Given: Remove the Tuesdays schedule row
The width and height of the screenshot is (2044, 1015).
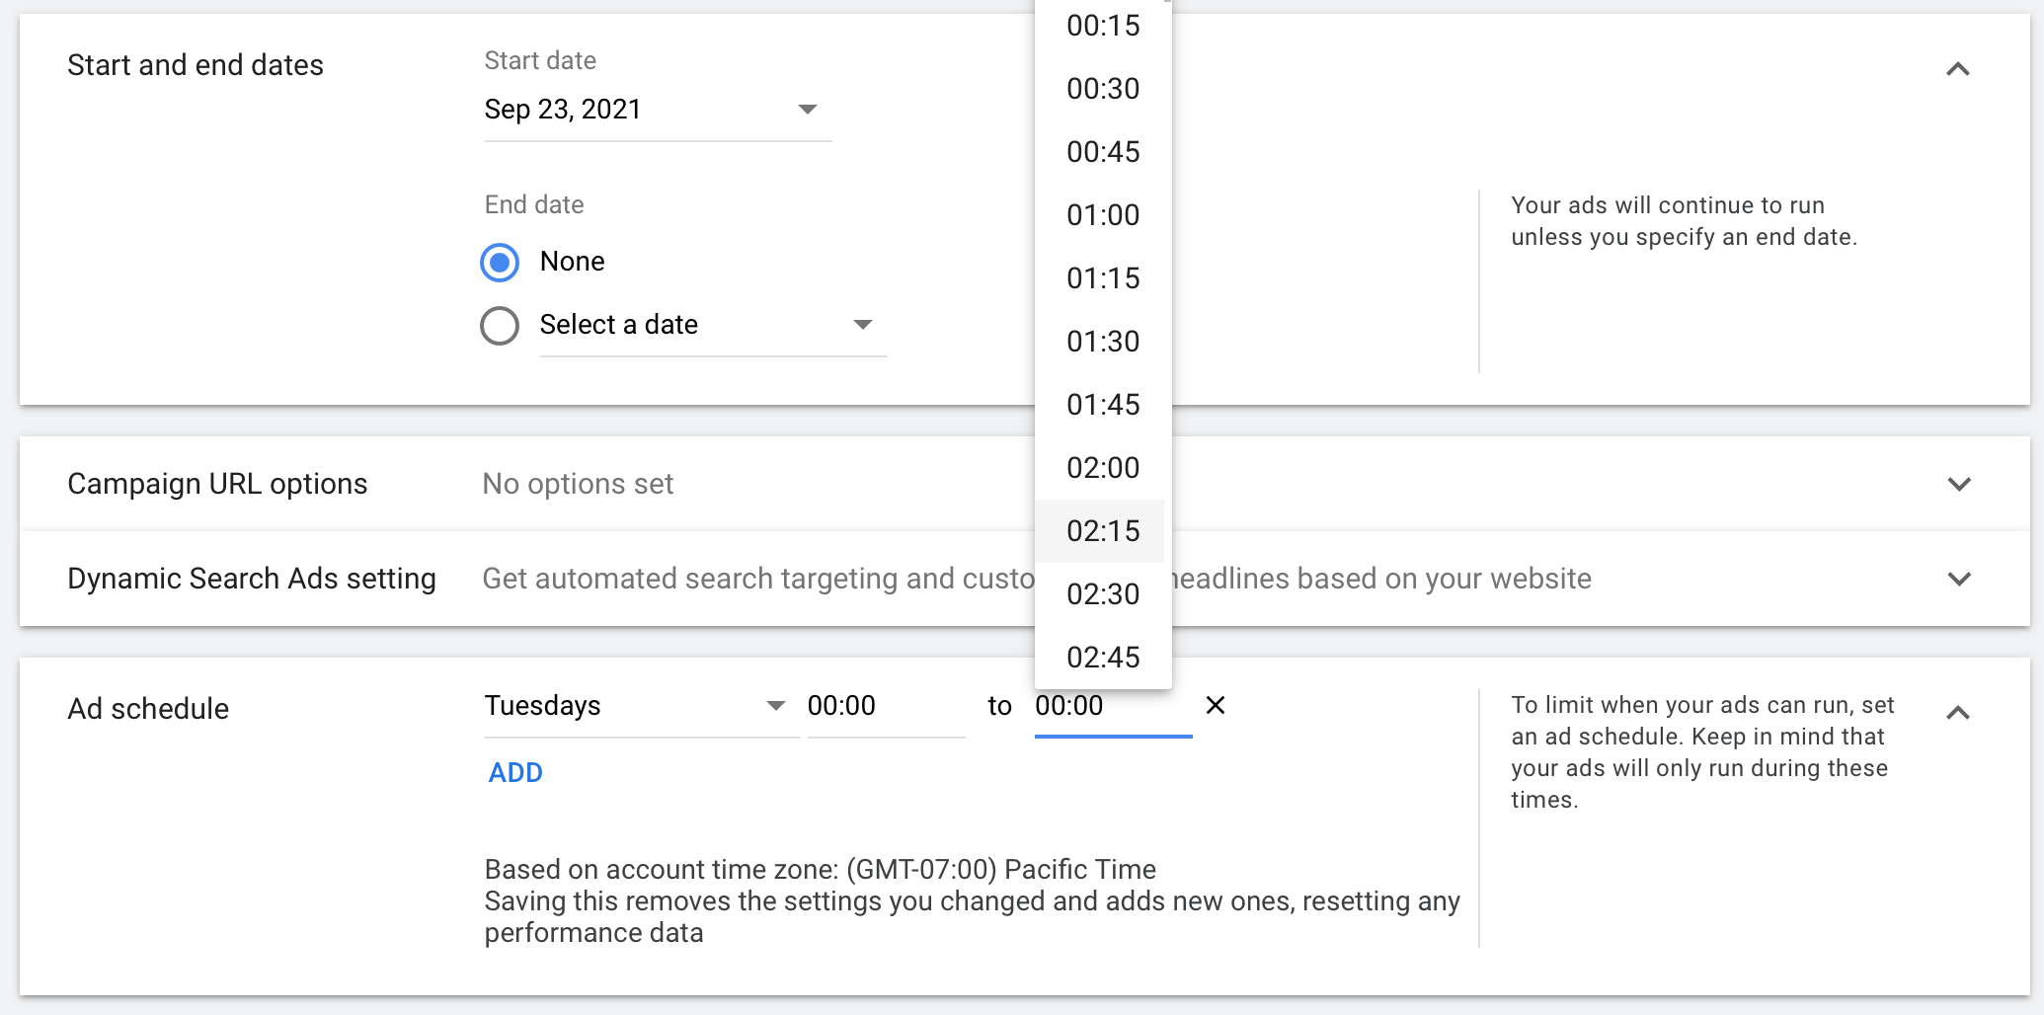Looking at the screenshot, I should [x=1216, y=706].
